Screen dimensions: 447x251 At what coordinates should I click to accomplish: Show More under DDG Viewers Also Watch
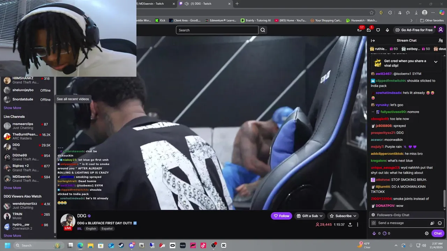click(x=13, y=236)
